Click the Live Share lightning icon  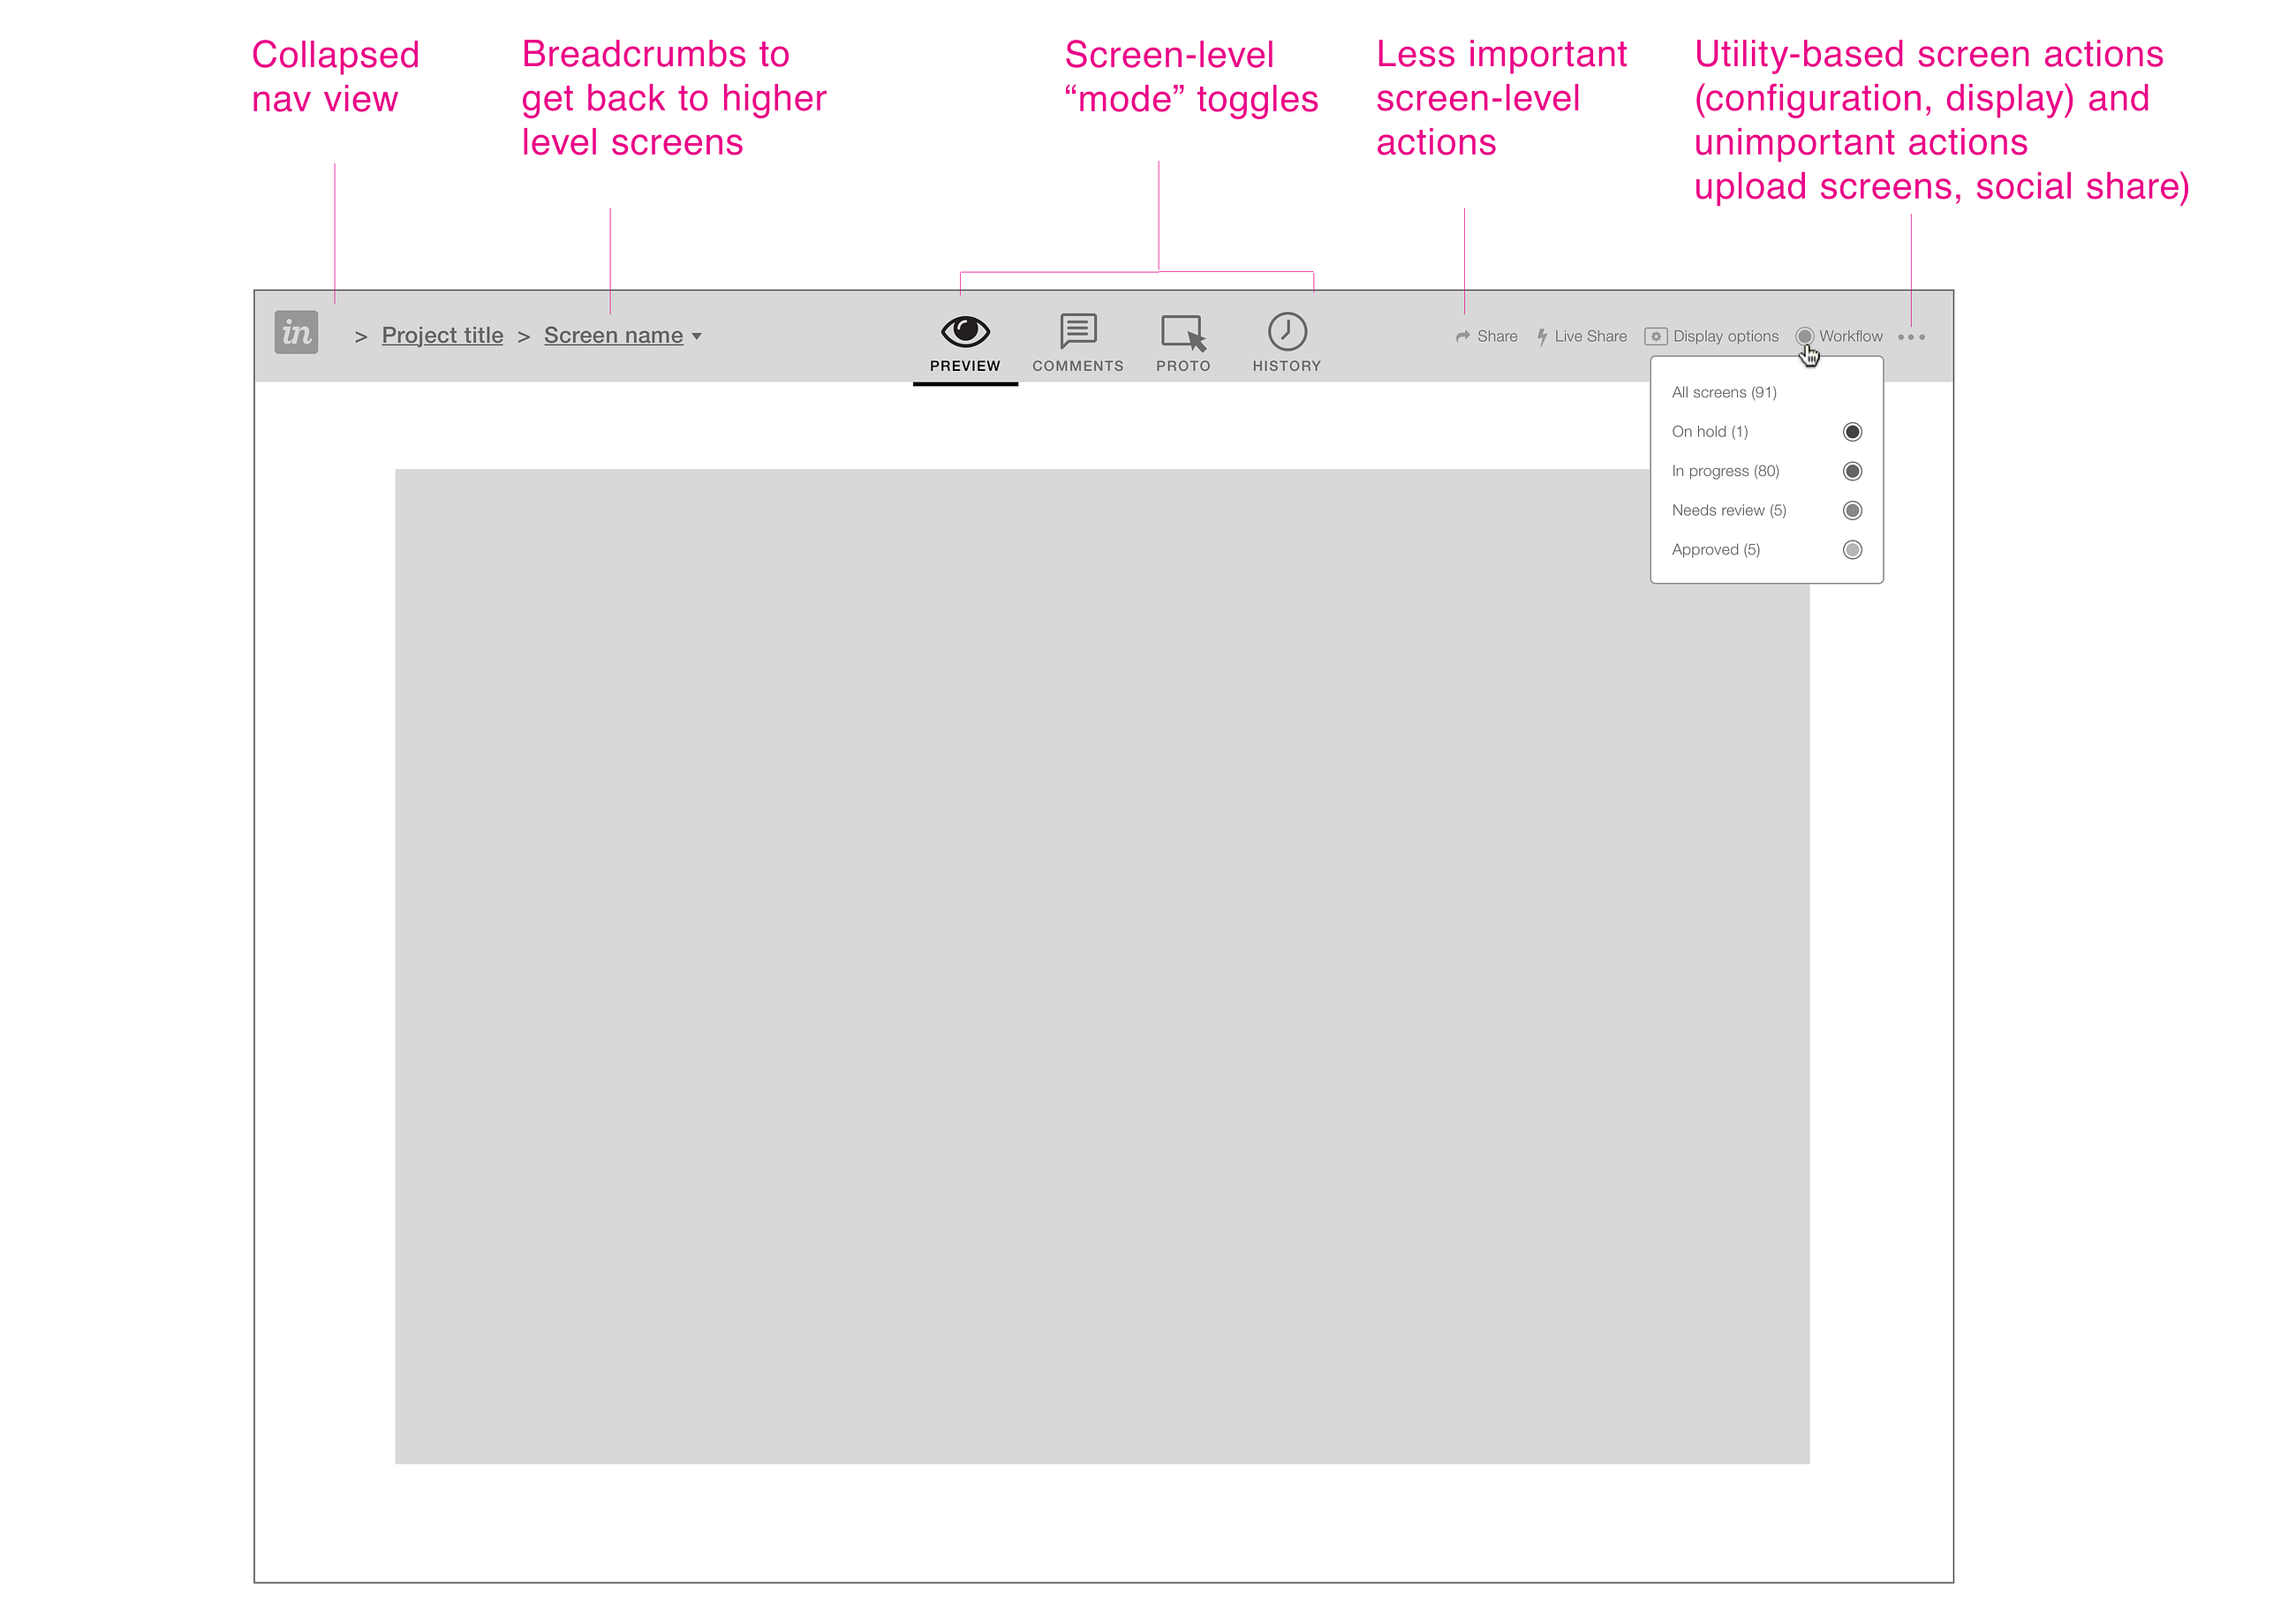click(x=1542, y=337)
